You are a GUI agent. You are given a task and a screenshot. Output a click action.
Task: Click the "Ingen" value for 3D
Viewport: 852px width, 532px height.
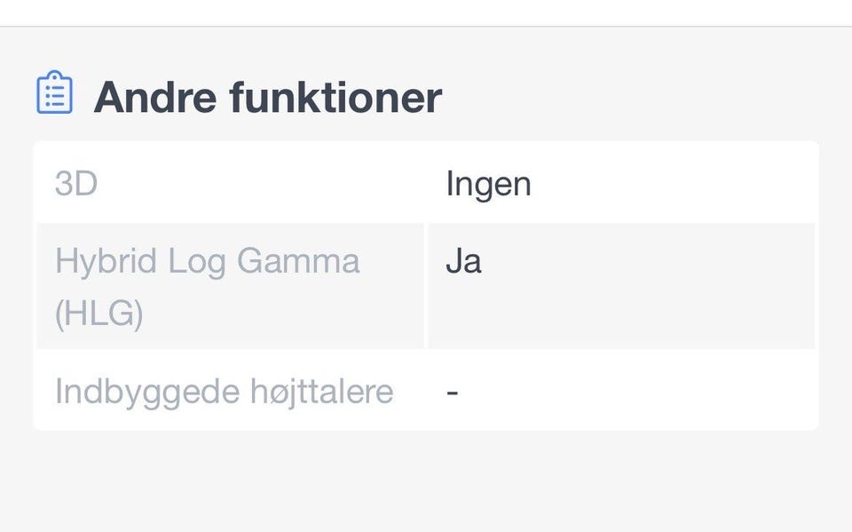[488, 184]
